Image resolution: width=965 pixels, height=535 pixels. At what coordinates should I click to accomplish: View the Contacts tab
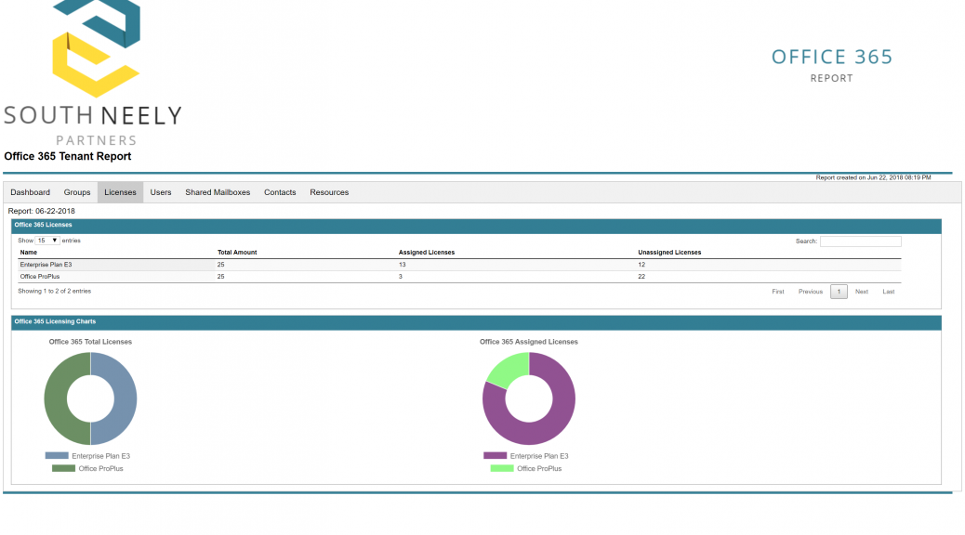click(x=280, y=192)
